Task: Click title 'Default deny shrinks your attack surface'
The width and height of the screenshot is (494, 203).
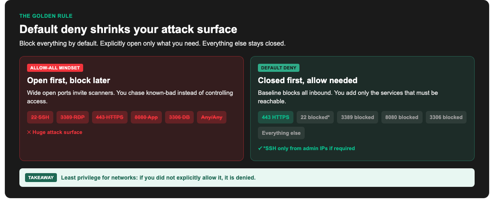Action: 128,30
